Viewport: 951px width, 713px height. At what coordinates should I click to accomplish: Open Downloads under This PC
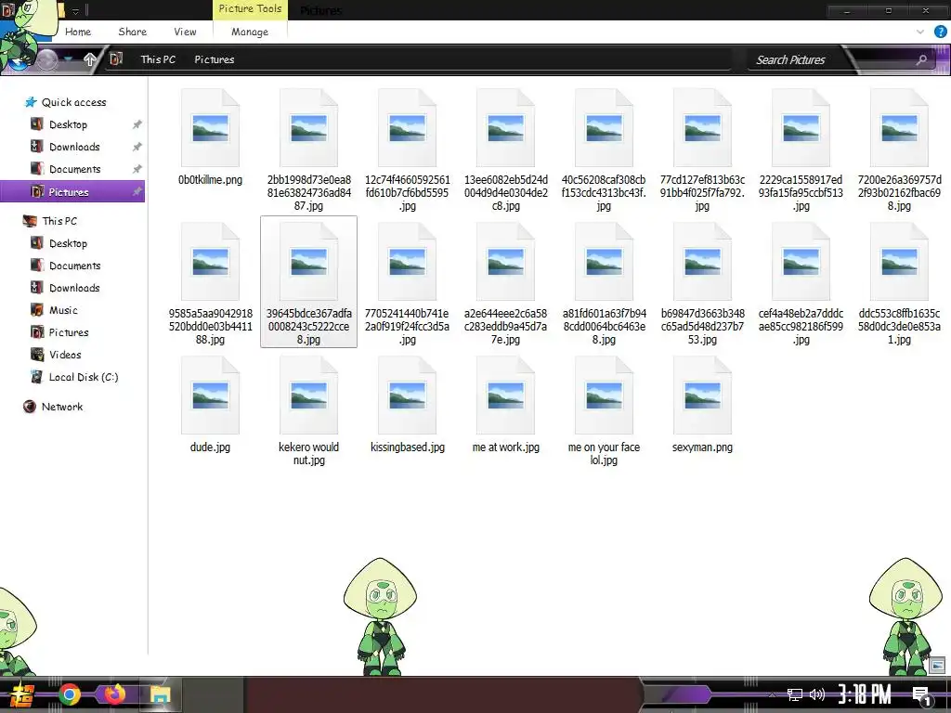pos(74,288)
